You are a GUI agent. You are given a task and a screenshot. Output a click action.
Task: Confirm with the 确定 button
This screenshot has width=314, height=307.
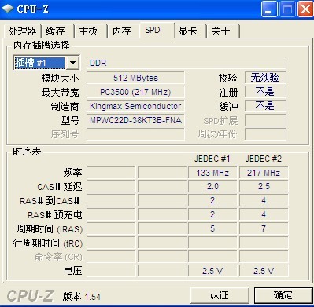(x=283, y=295)
